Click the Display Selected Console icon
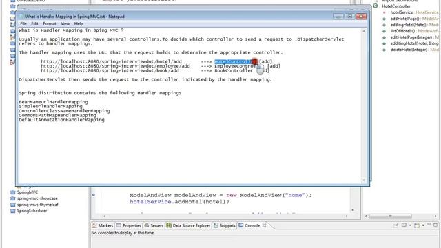The width and height of the screenshot is (441, 248). tap(404, 225)
